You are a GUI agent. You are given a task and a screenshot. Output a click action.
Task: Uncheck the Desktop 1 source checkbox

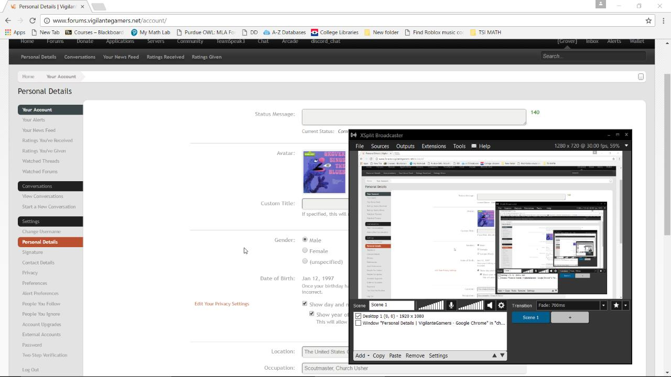click(359, 316)
